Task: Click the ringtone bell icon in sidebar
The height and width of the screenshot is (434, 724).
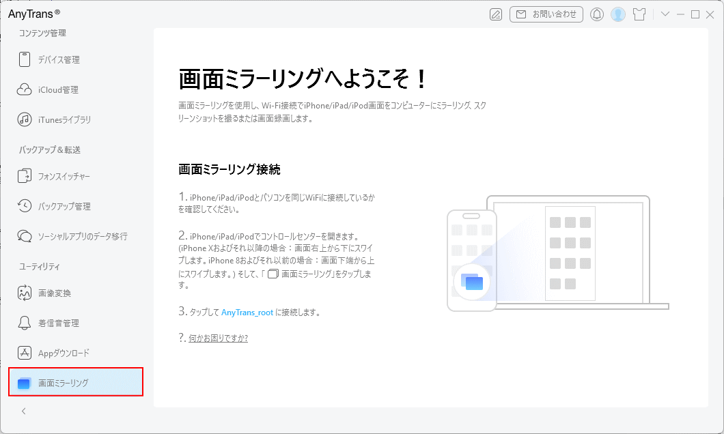Action: pyautogui.click(x=25, y=323)
